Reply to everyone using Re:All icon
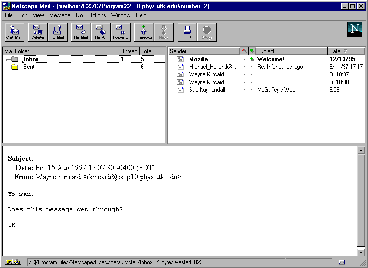This screenshot has height=268, width=368. 100,32
